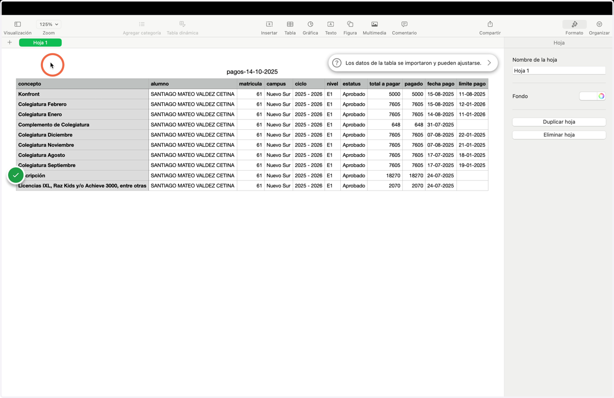Viewport: 614px width, 398px height.
Task: Select the Colegiatura Diciembre cell
Action: 82,135
